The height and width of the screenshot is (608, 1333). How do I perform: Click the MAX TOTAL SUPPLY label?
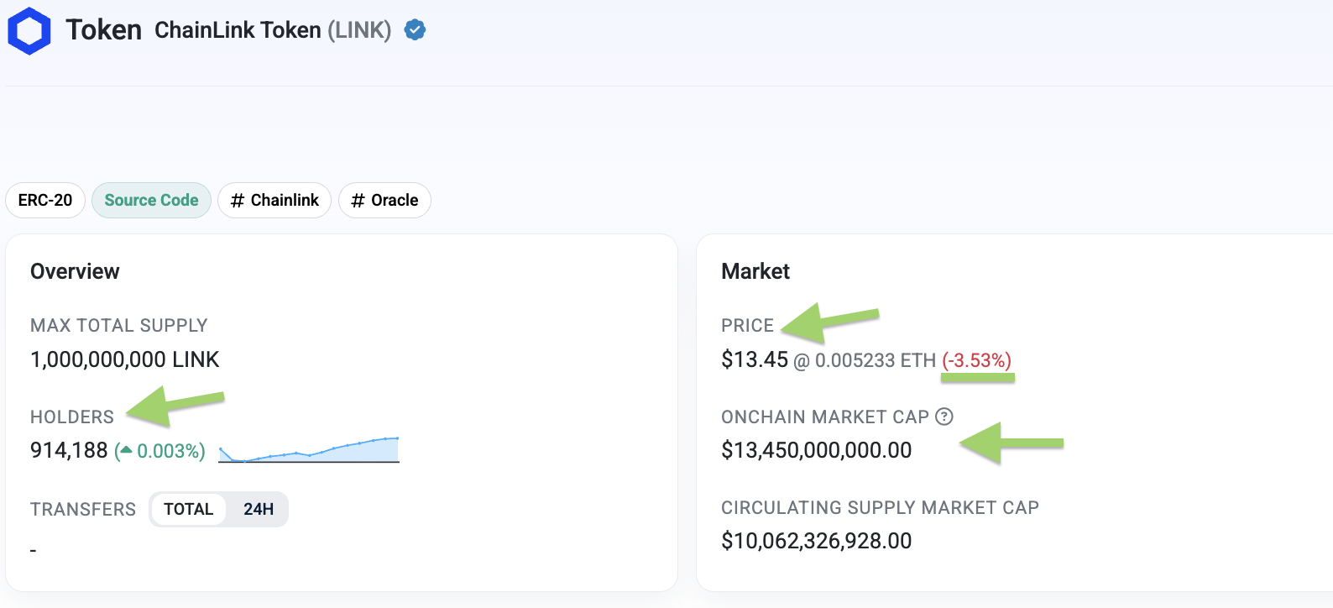pyautogui.click(x=118, y=325)
